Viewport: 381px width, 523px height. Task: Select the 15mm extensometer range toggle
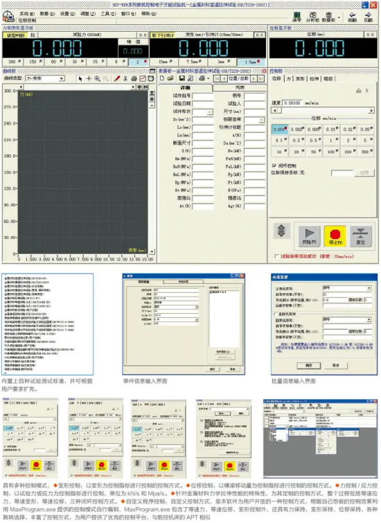click(163, 62)
